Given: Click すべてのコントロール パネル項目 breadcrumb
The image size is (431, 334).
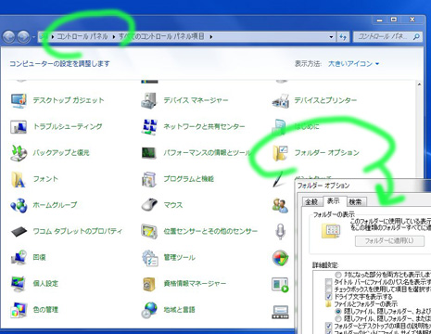Looking at the screenshot, I should [161, 37].
